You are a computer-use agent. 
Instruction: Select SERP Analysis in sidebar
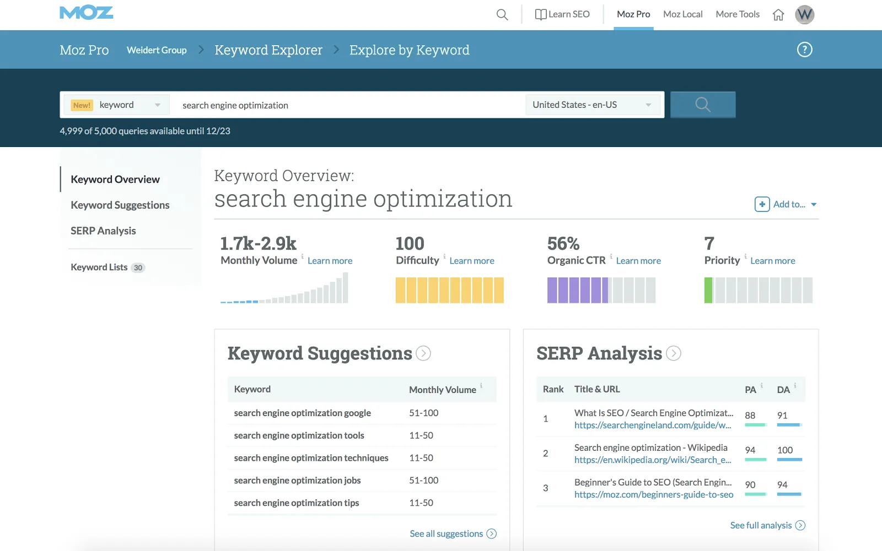pos(103,231)
